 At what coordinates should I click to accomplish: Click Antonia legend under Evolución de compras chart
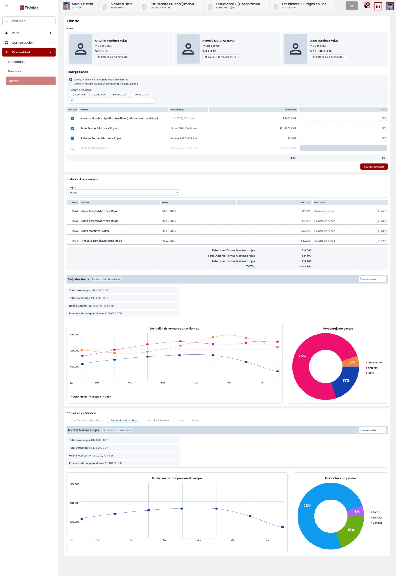(95, 397)
